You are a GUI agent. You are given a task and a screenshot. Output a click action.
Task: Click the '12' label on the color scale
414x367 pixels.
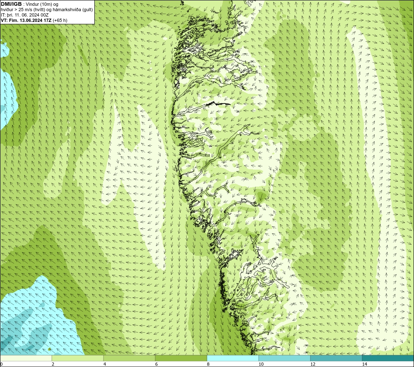[x=313, y=364]
